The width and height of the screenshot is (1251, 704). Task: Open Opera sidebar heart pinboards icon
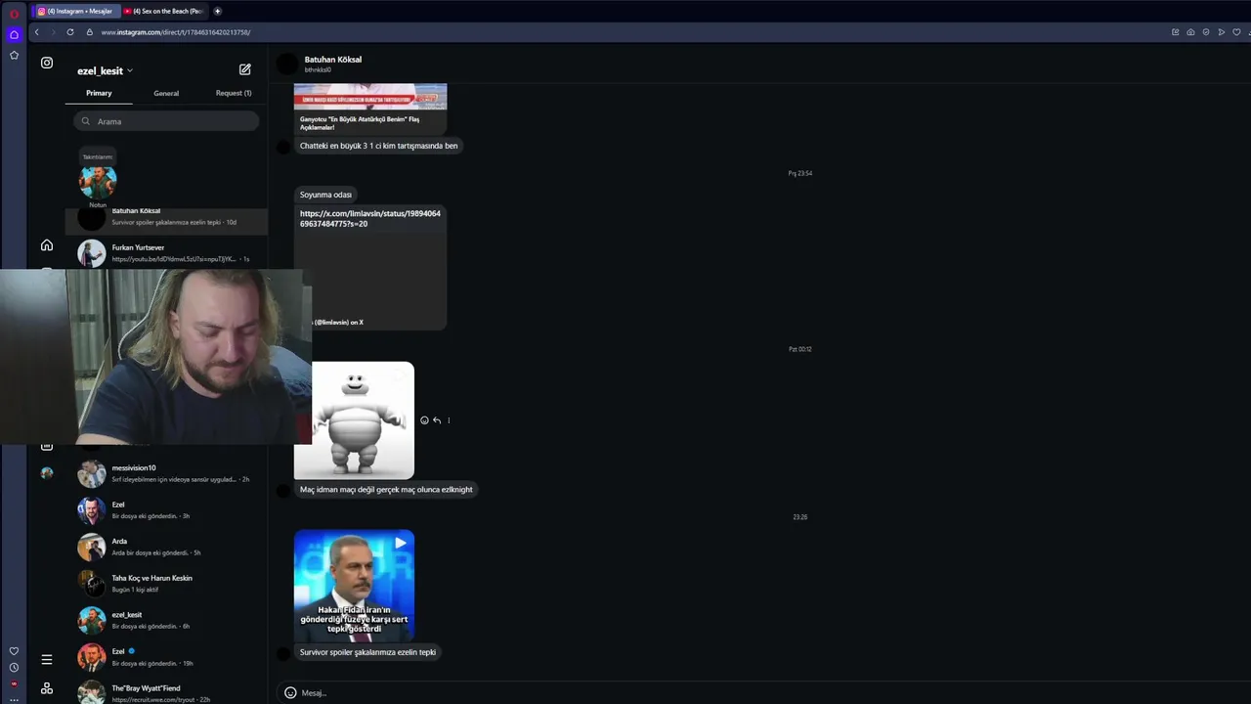click(14, 651)
